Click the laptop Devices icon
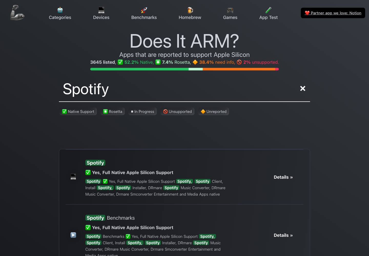This screenshot has height=256, width=369. point(101,10)
